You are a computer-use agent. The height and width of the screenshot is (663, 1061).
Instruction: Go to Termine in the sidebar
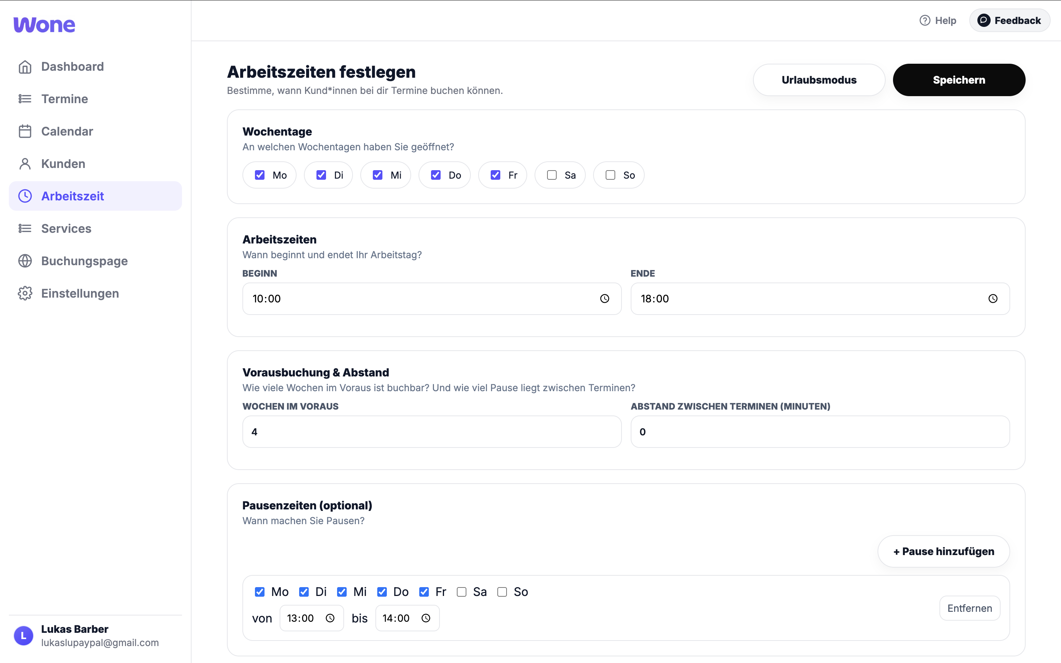pos(64,99)
